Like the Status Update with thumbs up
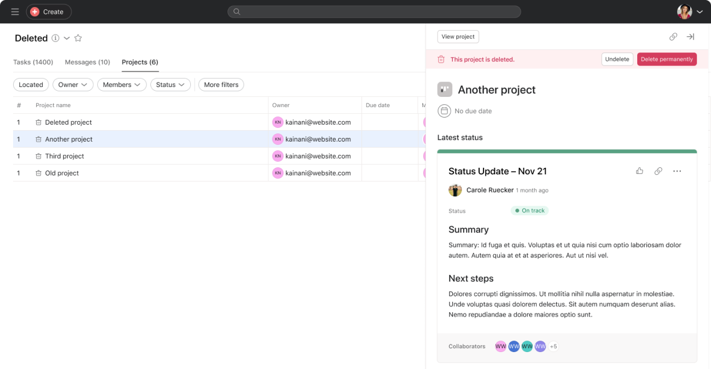Screen dimensions: 711x369 click(x=639, y=171)
